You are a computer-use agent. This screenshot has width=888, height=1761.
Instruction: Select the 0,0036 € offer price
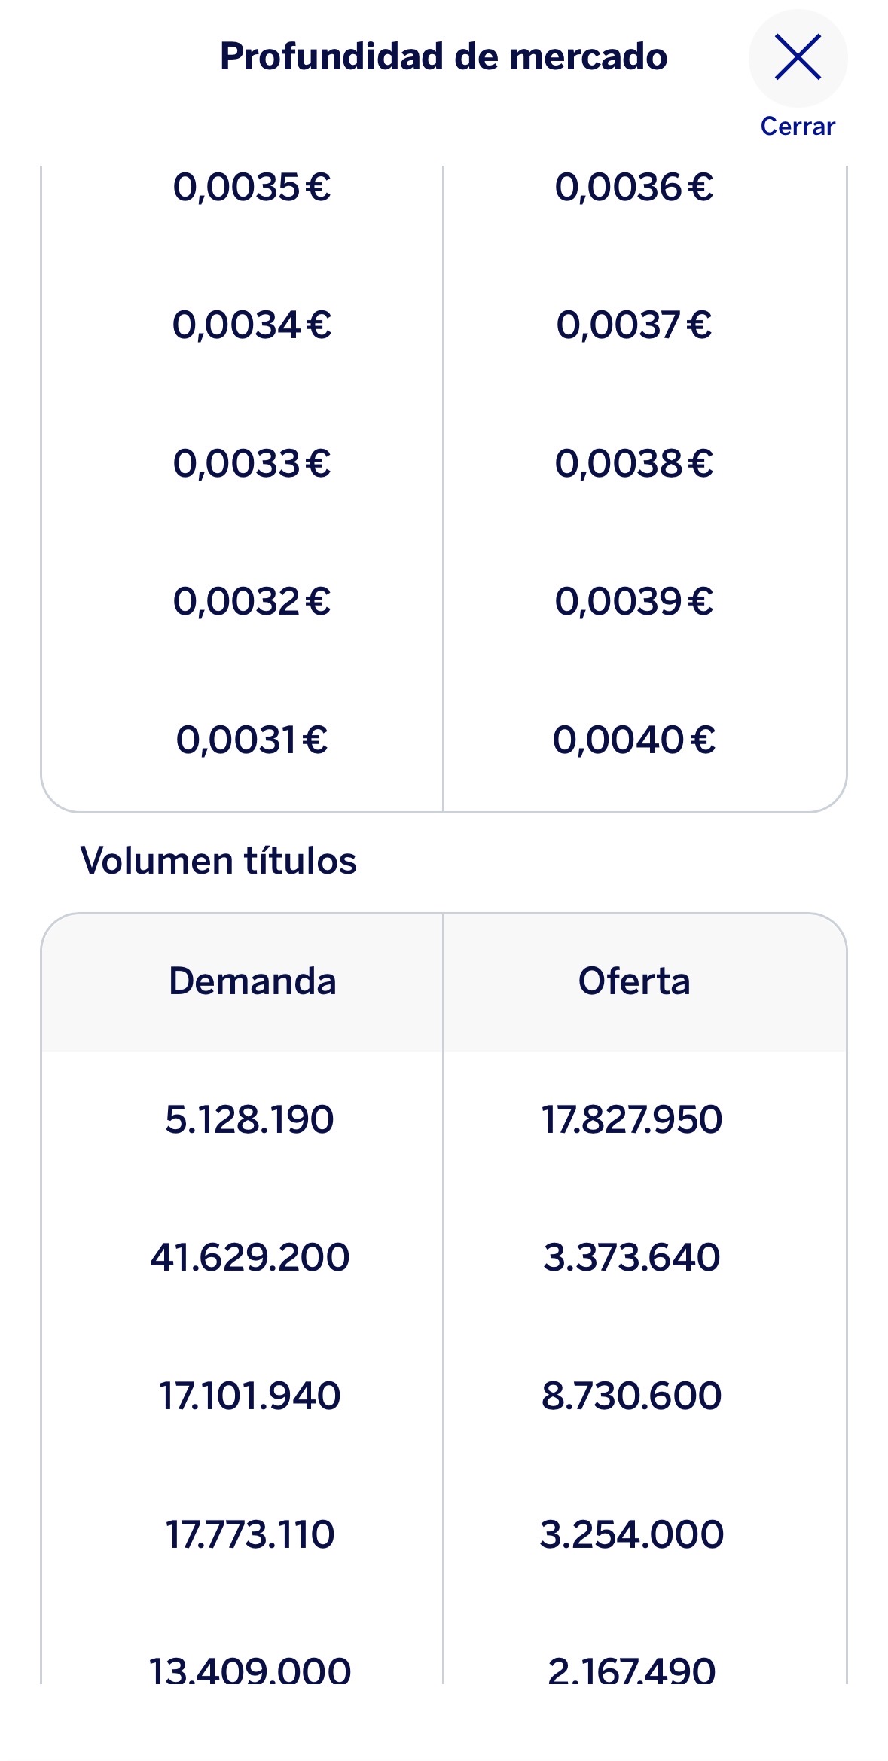coord(633,188)
